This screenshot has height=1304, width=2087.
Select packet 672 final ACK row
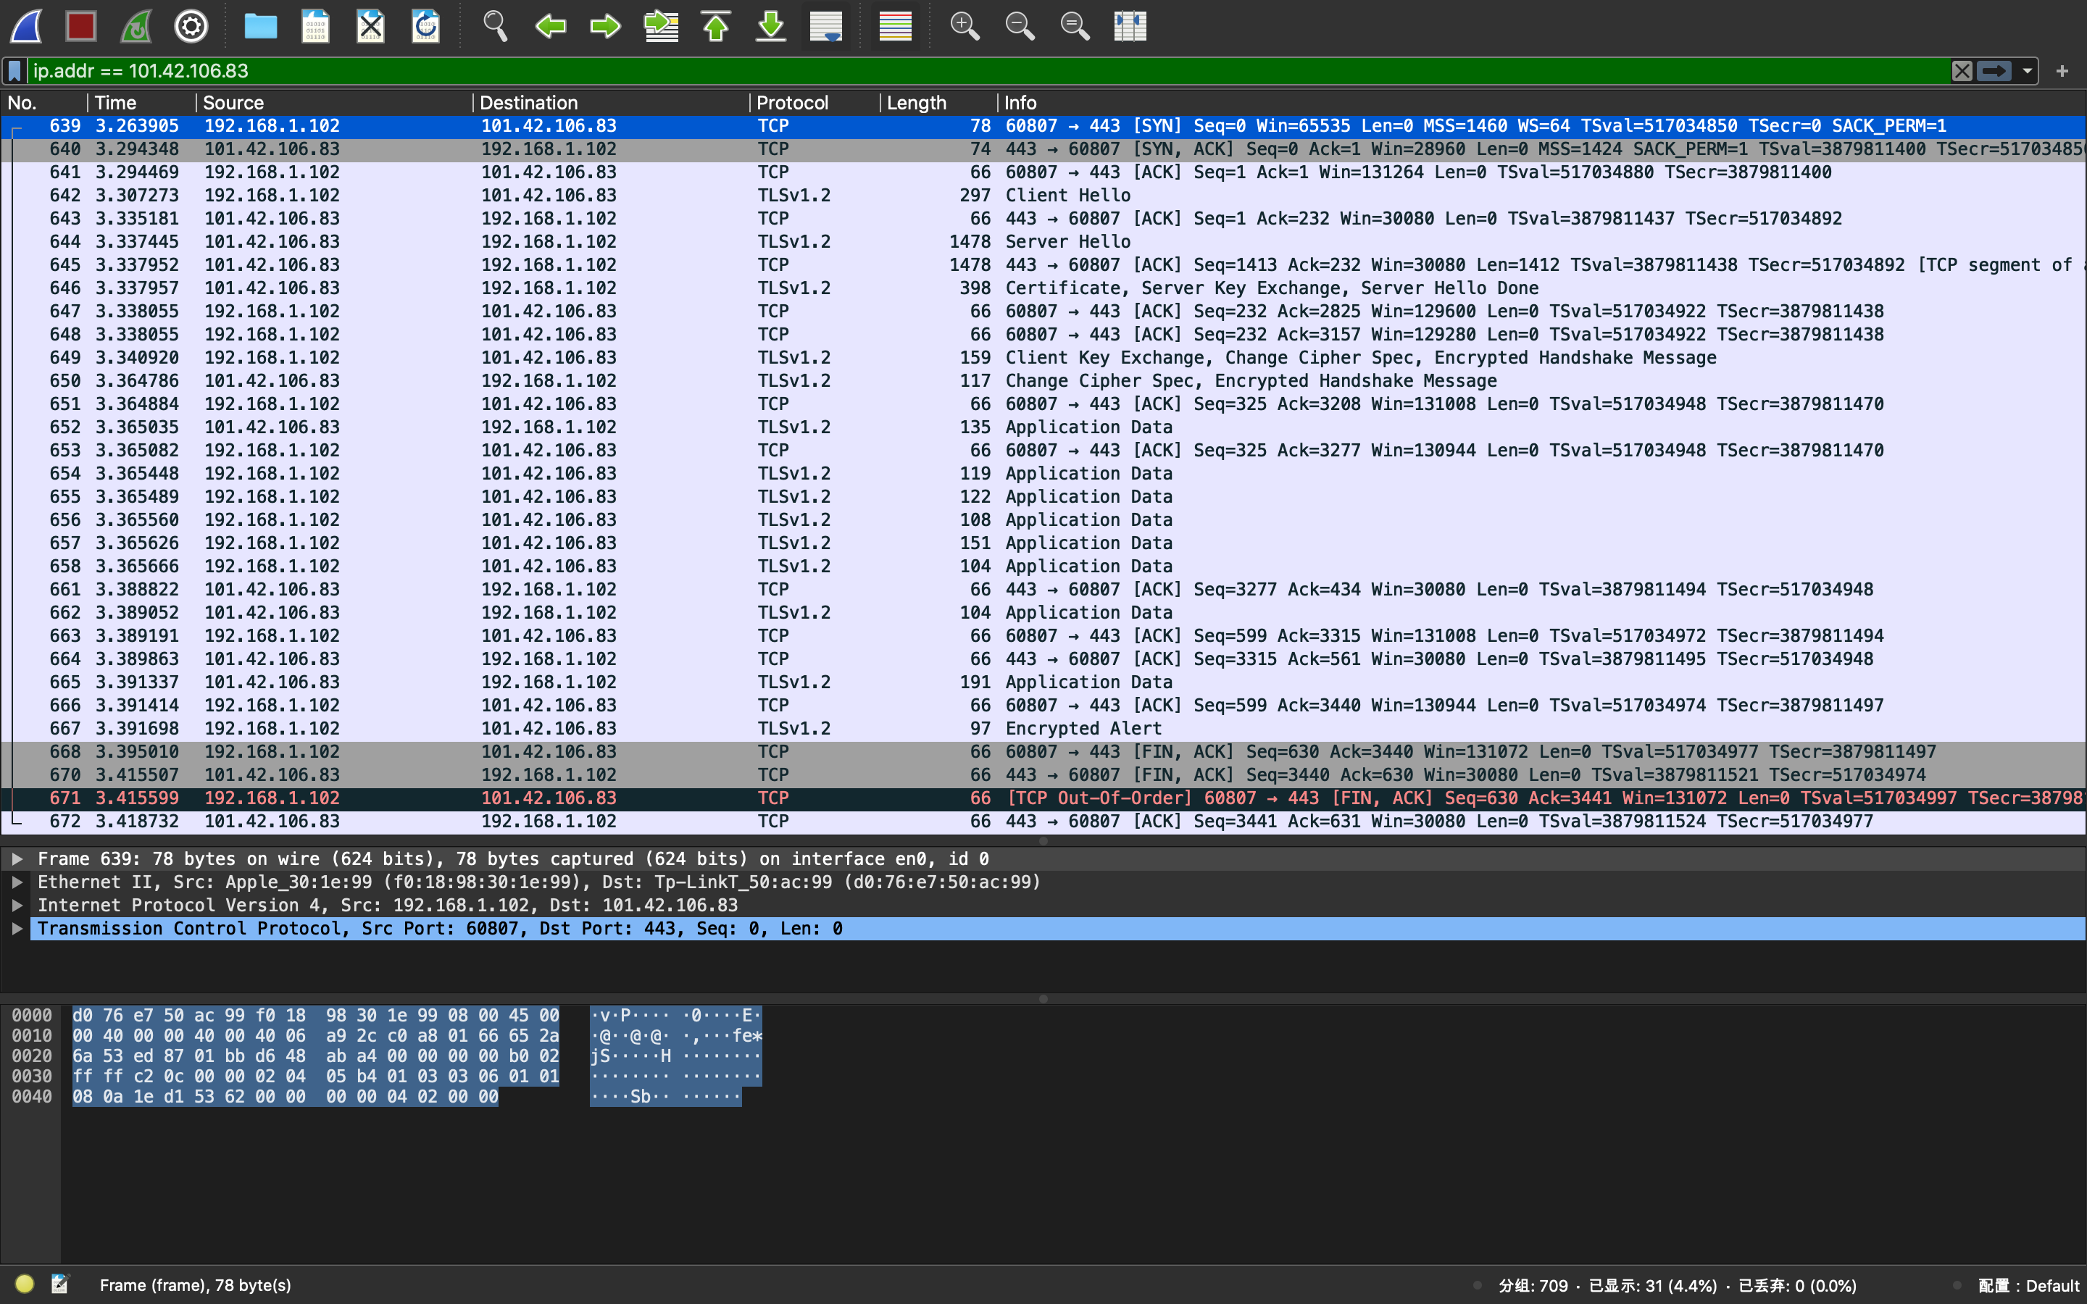(1043, 822)
